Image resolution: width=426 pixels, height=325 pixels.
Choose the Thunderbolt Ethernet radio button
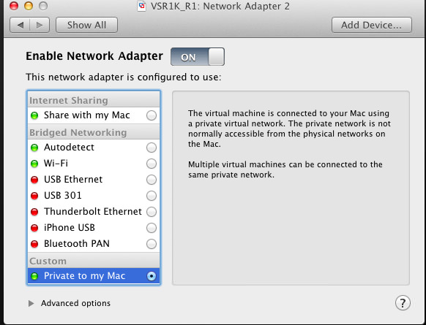click(x=152, y=212)
